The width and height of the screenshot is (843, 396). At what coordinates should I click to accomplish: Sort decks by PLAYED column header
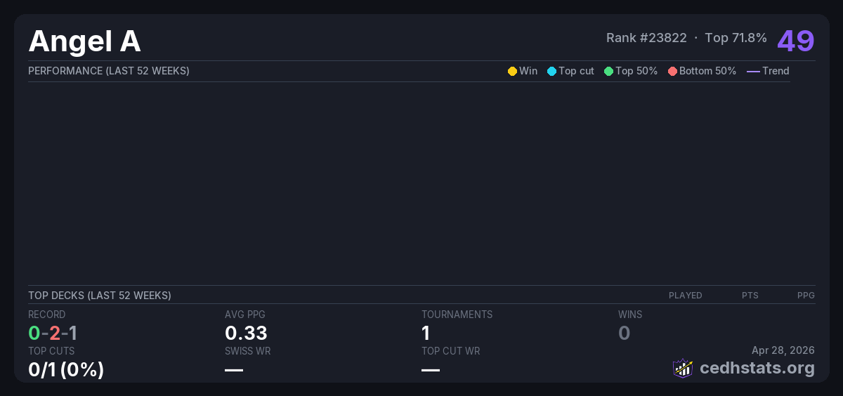pyautogui.click(x=685, y=296)
